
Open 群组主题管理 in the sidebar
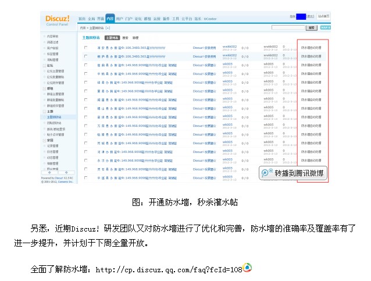55,94
